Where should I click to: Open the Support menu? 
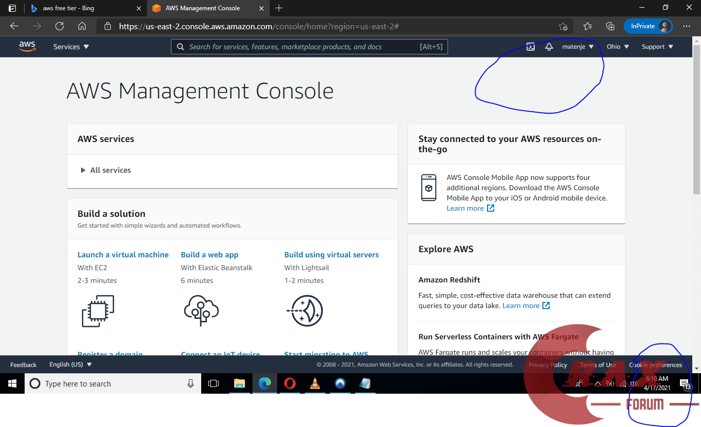[657, 47]
